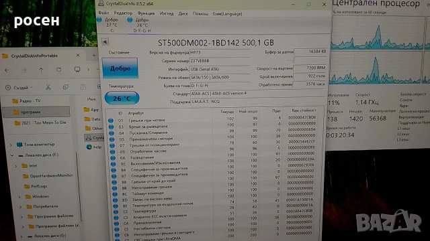Viewport: 430px width, 241px height.
Task: Open the Data folder in file list
Action: (x=93, y=119)
